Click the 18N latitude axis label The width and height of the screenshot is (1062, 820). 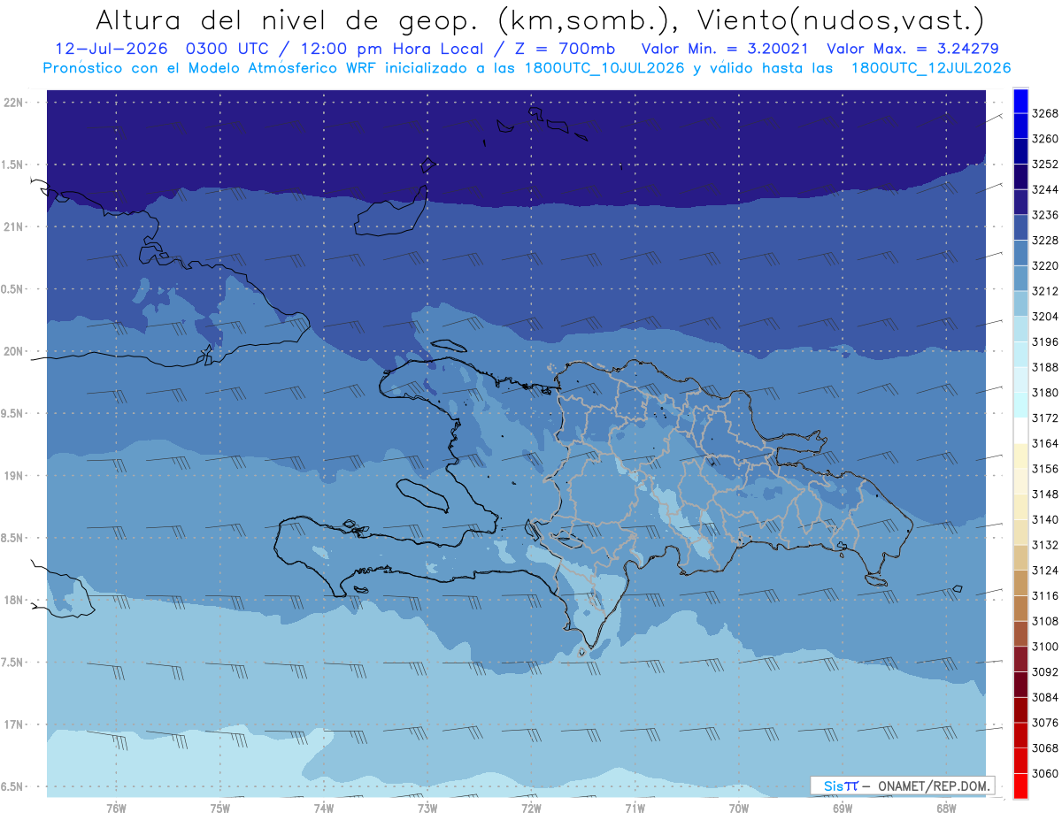tap(15, 600)
